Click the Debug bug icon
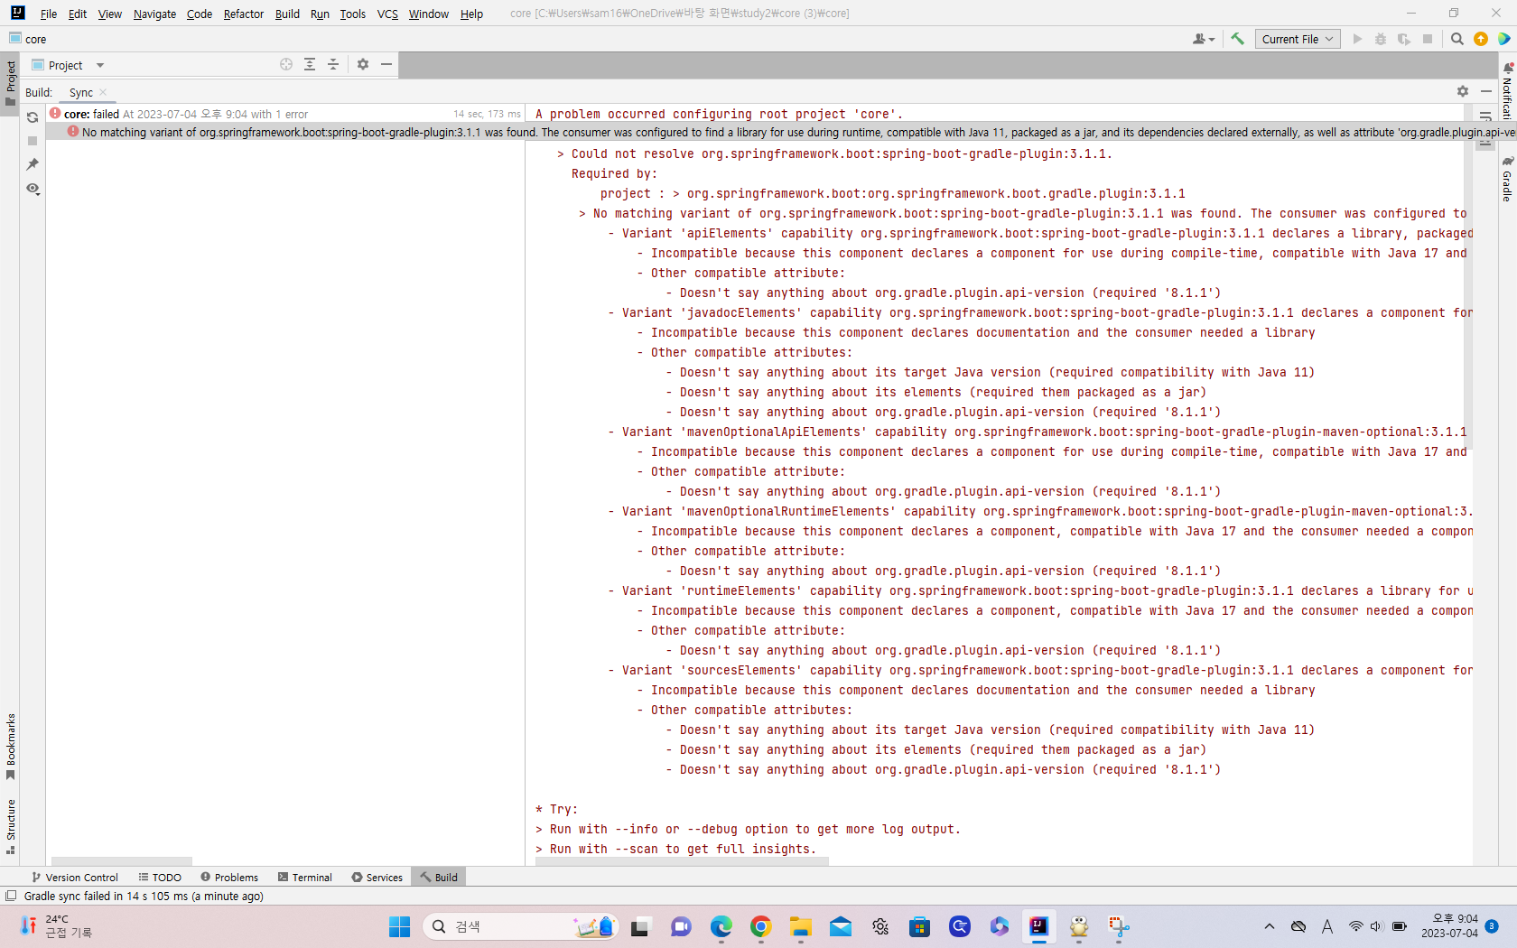 (1381, 39)
